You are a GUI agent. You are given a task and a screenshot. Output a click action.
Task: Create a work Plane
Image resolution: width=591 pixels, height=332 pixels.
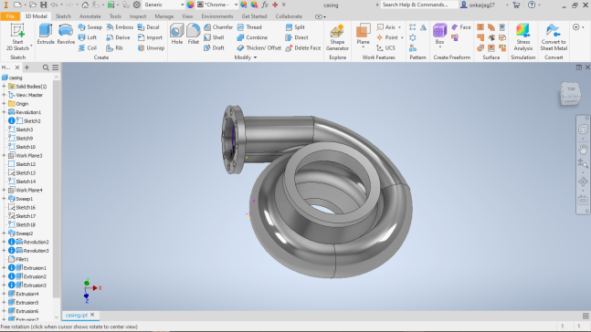coord(363,35)
